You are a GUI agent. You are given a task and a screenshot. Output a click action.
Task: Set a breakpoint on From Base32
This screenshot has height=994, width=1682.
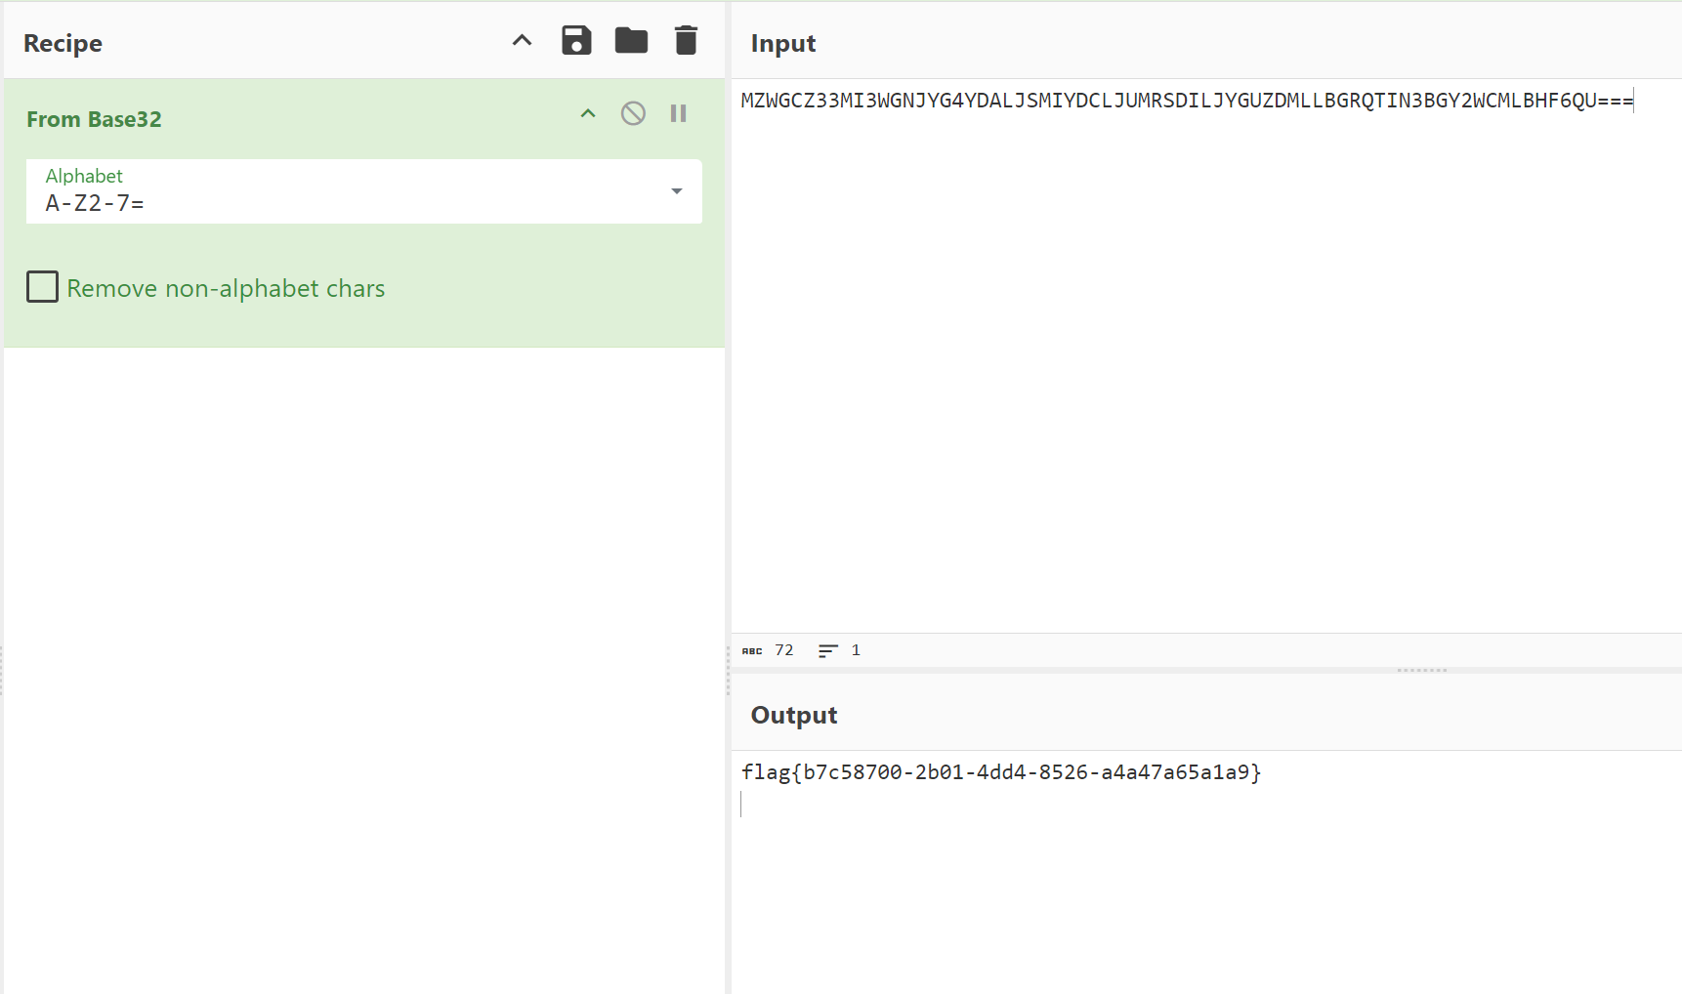[x=679, y=114]
